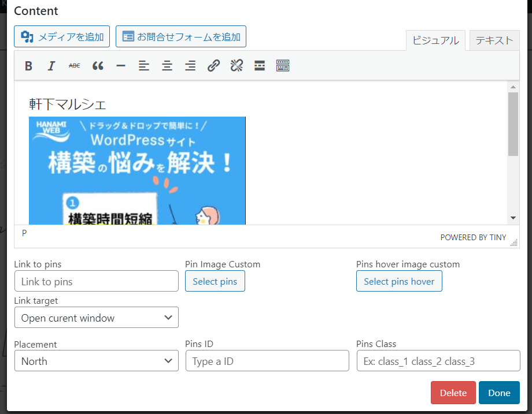
Task: Align text center
Action: point(167,66)
